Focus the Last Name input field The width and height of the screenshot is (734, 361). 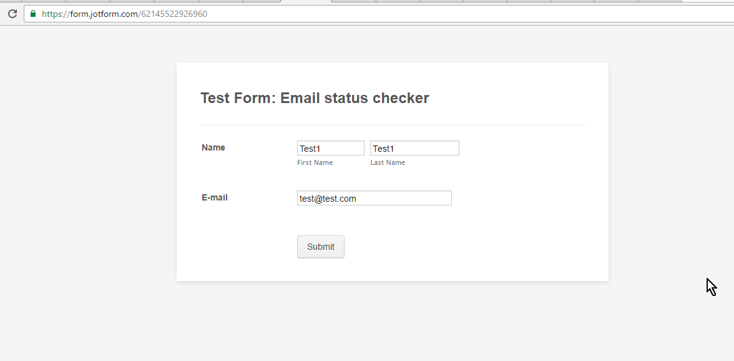414,148
